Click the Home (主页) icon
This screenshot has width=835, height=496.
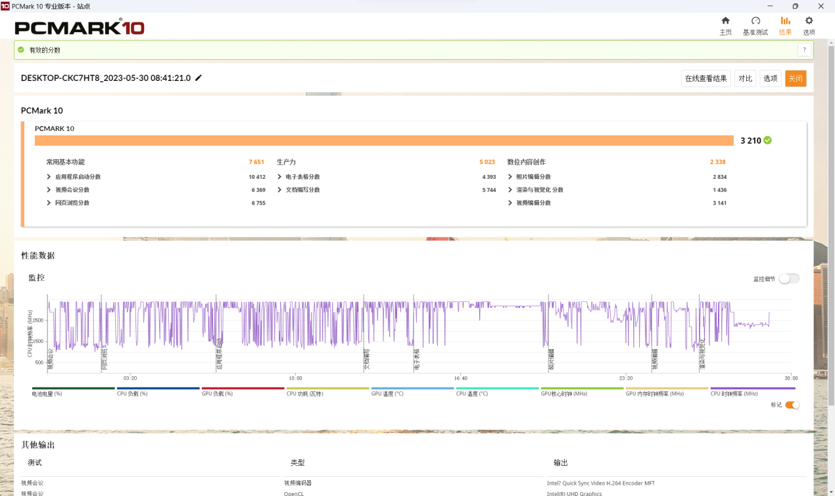pyautogui.click(x=725, y=21)
